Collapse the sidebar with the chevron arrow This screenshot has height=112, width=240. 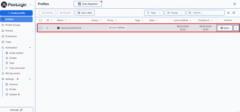(x=31, y=4)
